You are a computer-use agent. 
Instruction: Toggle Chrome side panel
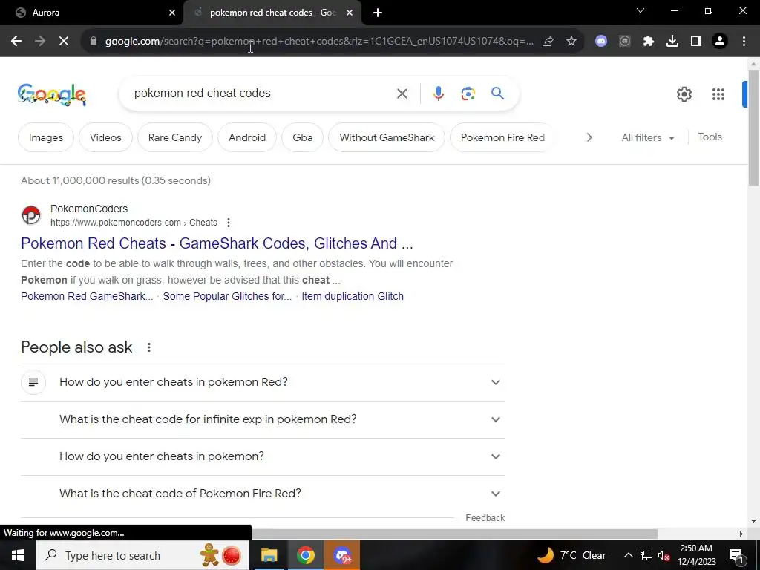[696, 42]
